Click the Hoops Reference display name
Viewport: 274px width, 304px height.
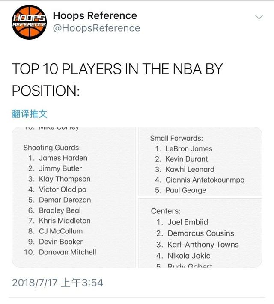point(95,16)
